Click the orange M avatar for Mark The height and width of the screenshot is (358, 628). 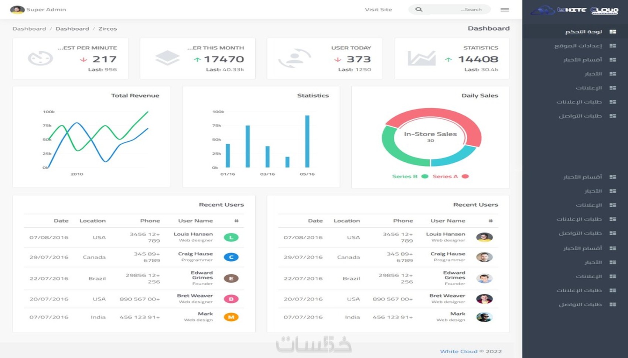pos(231,317)
